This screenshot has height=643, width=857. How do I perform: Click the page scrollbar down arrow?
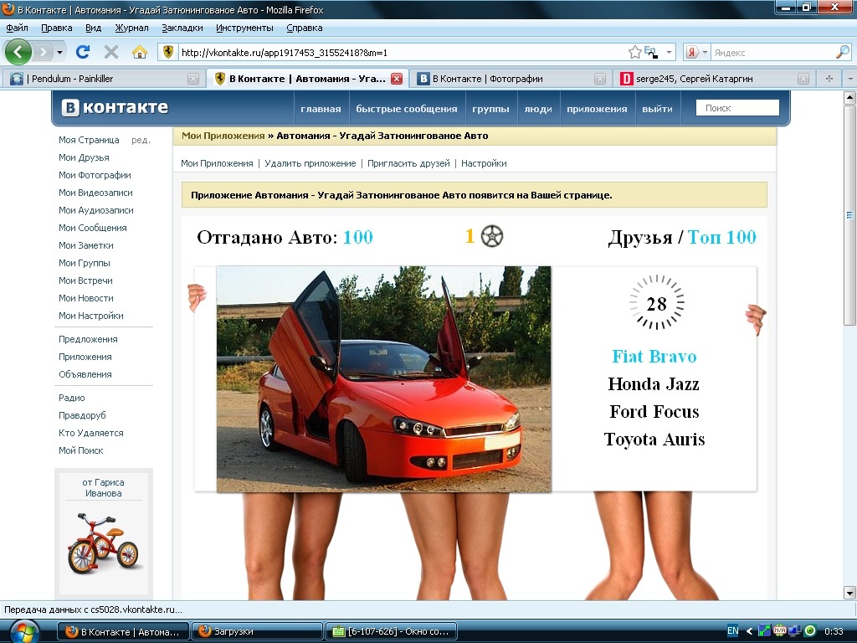pos(849,592)
